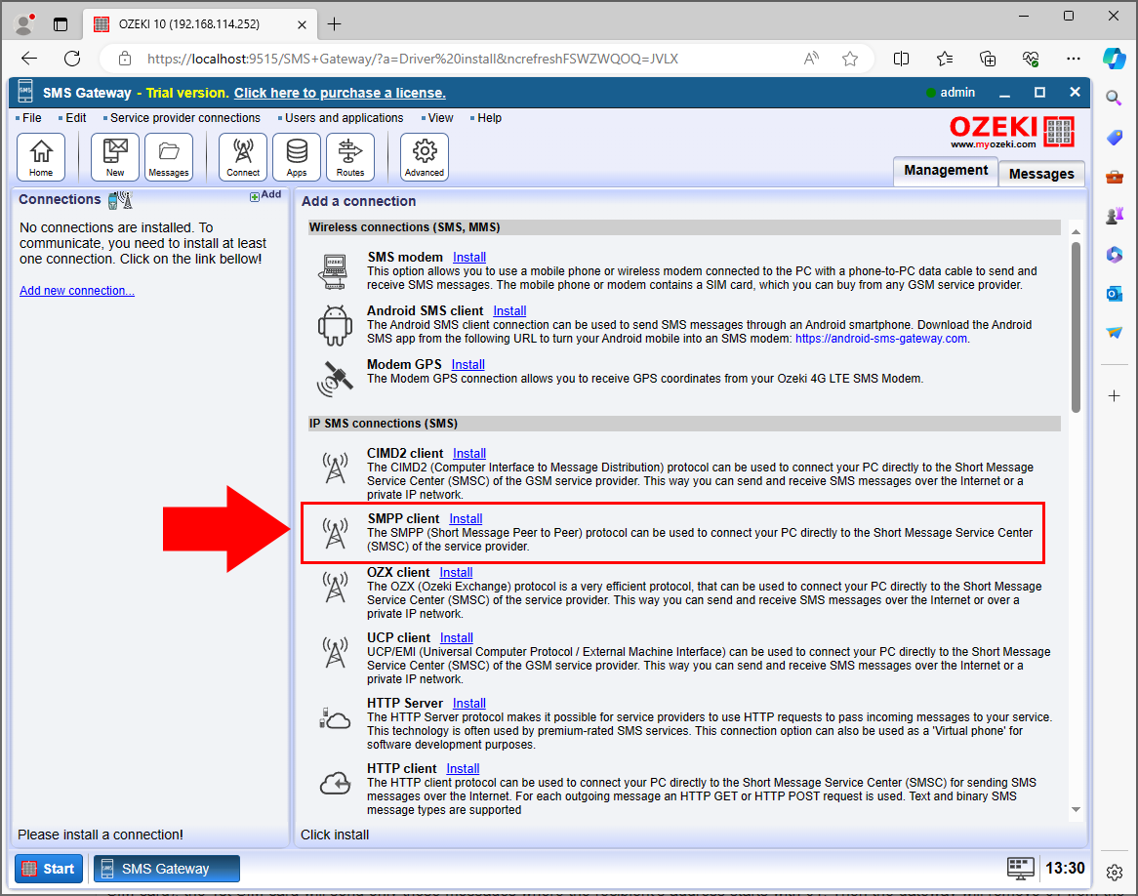Click Install next to SMPP client
Screen dimensions: 1138x896
click(466, 518)
